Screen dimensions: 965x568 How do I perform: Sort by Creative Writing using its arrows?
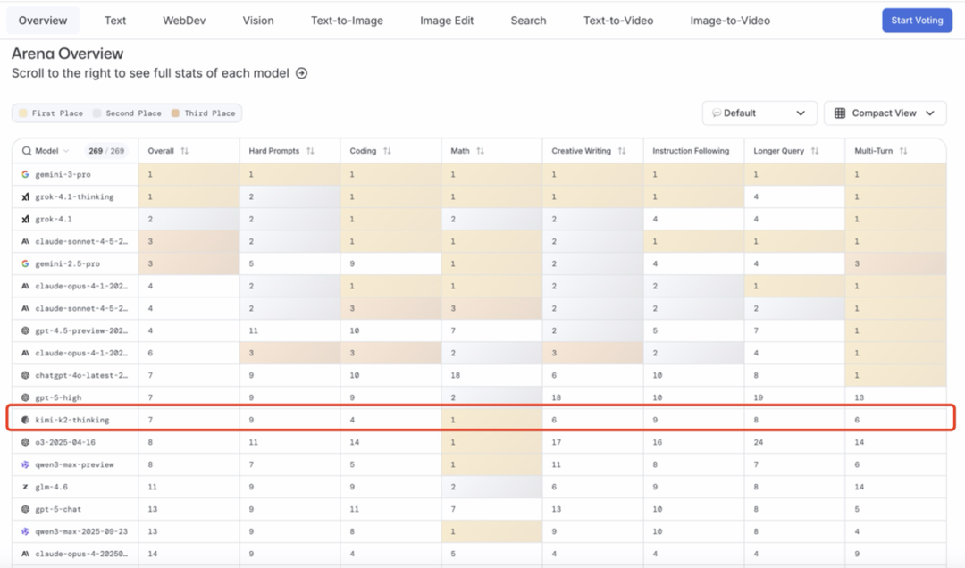pyautogui.click(x=622, y=151)
